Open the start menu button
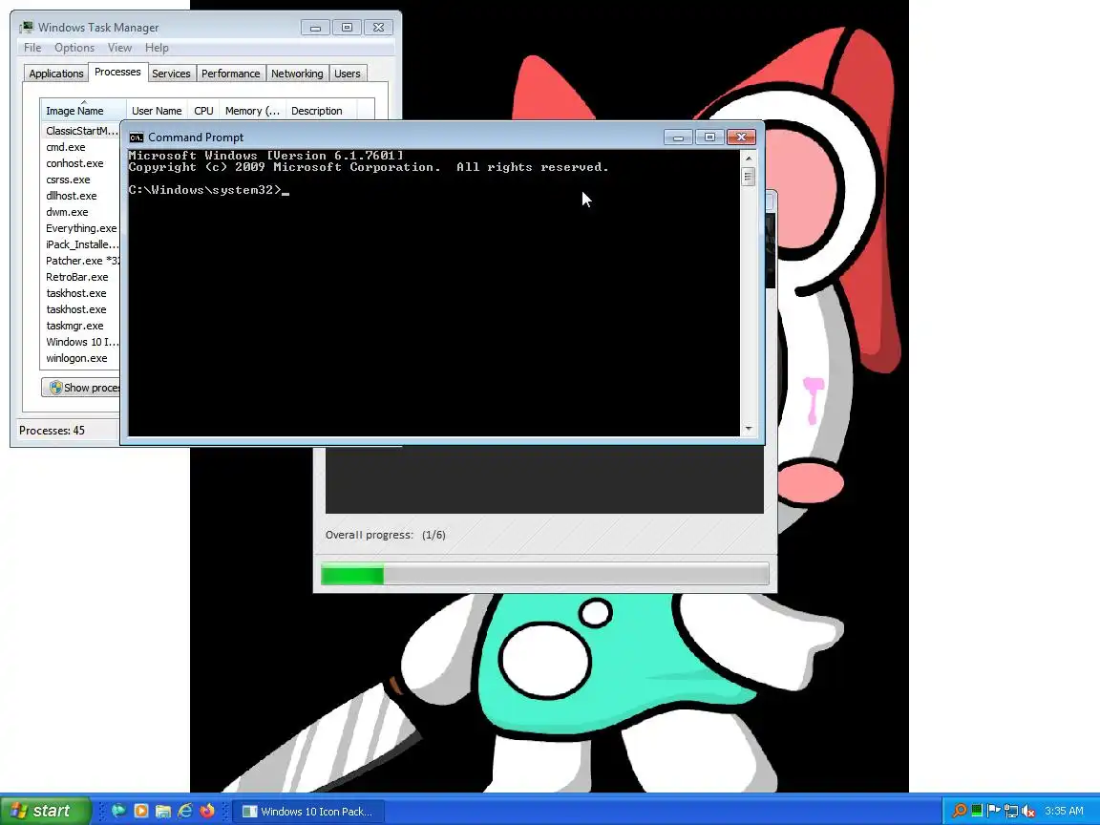The image size is (1100, 825). [46, 811]
